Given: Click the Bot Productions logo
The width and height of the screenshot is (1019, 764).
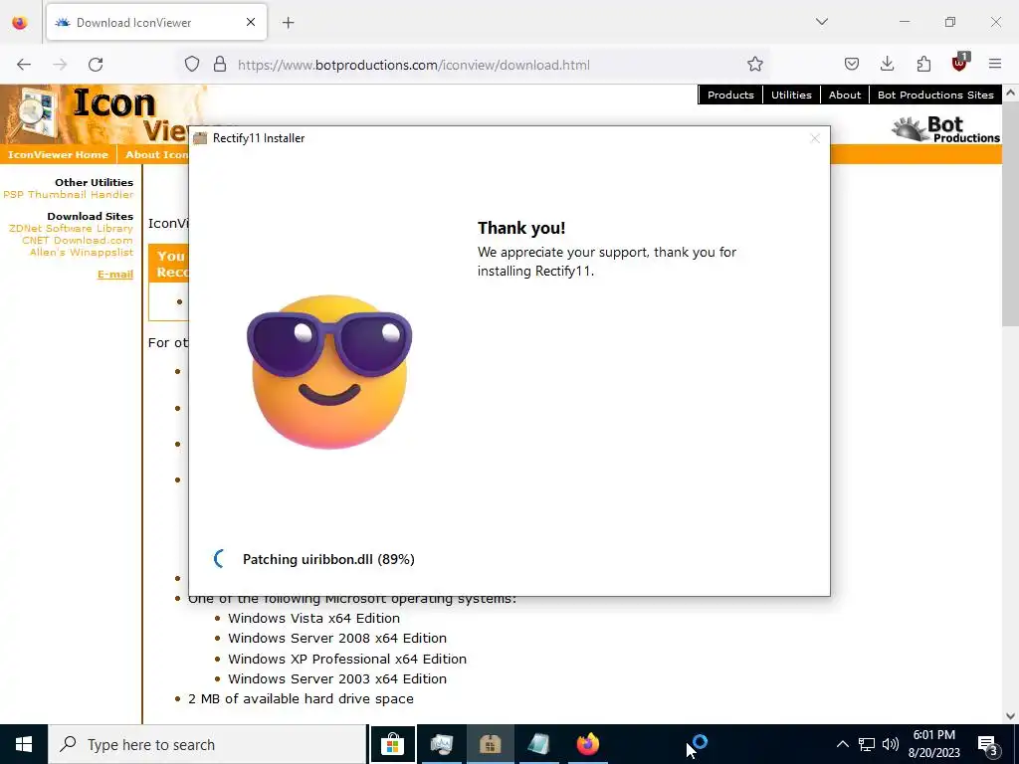Looking at the screenshot, I should click(x=945, y=128).
